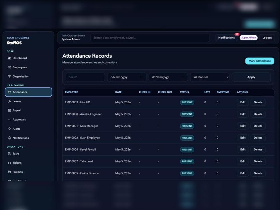Delete Mira Manager attendance entry
Viewport: 280px width, 210px height.
coord(258,126)
